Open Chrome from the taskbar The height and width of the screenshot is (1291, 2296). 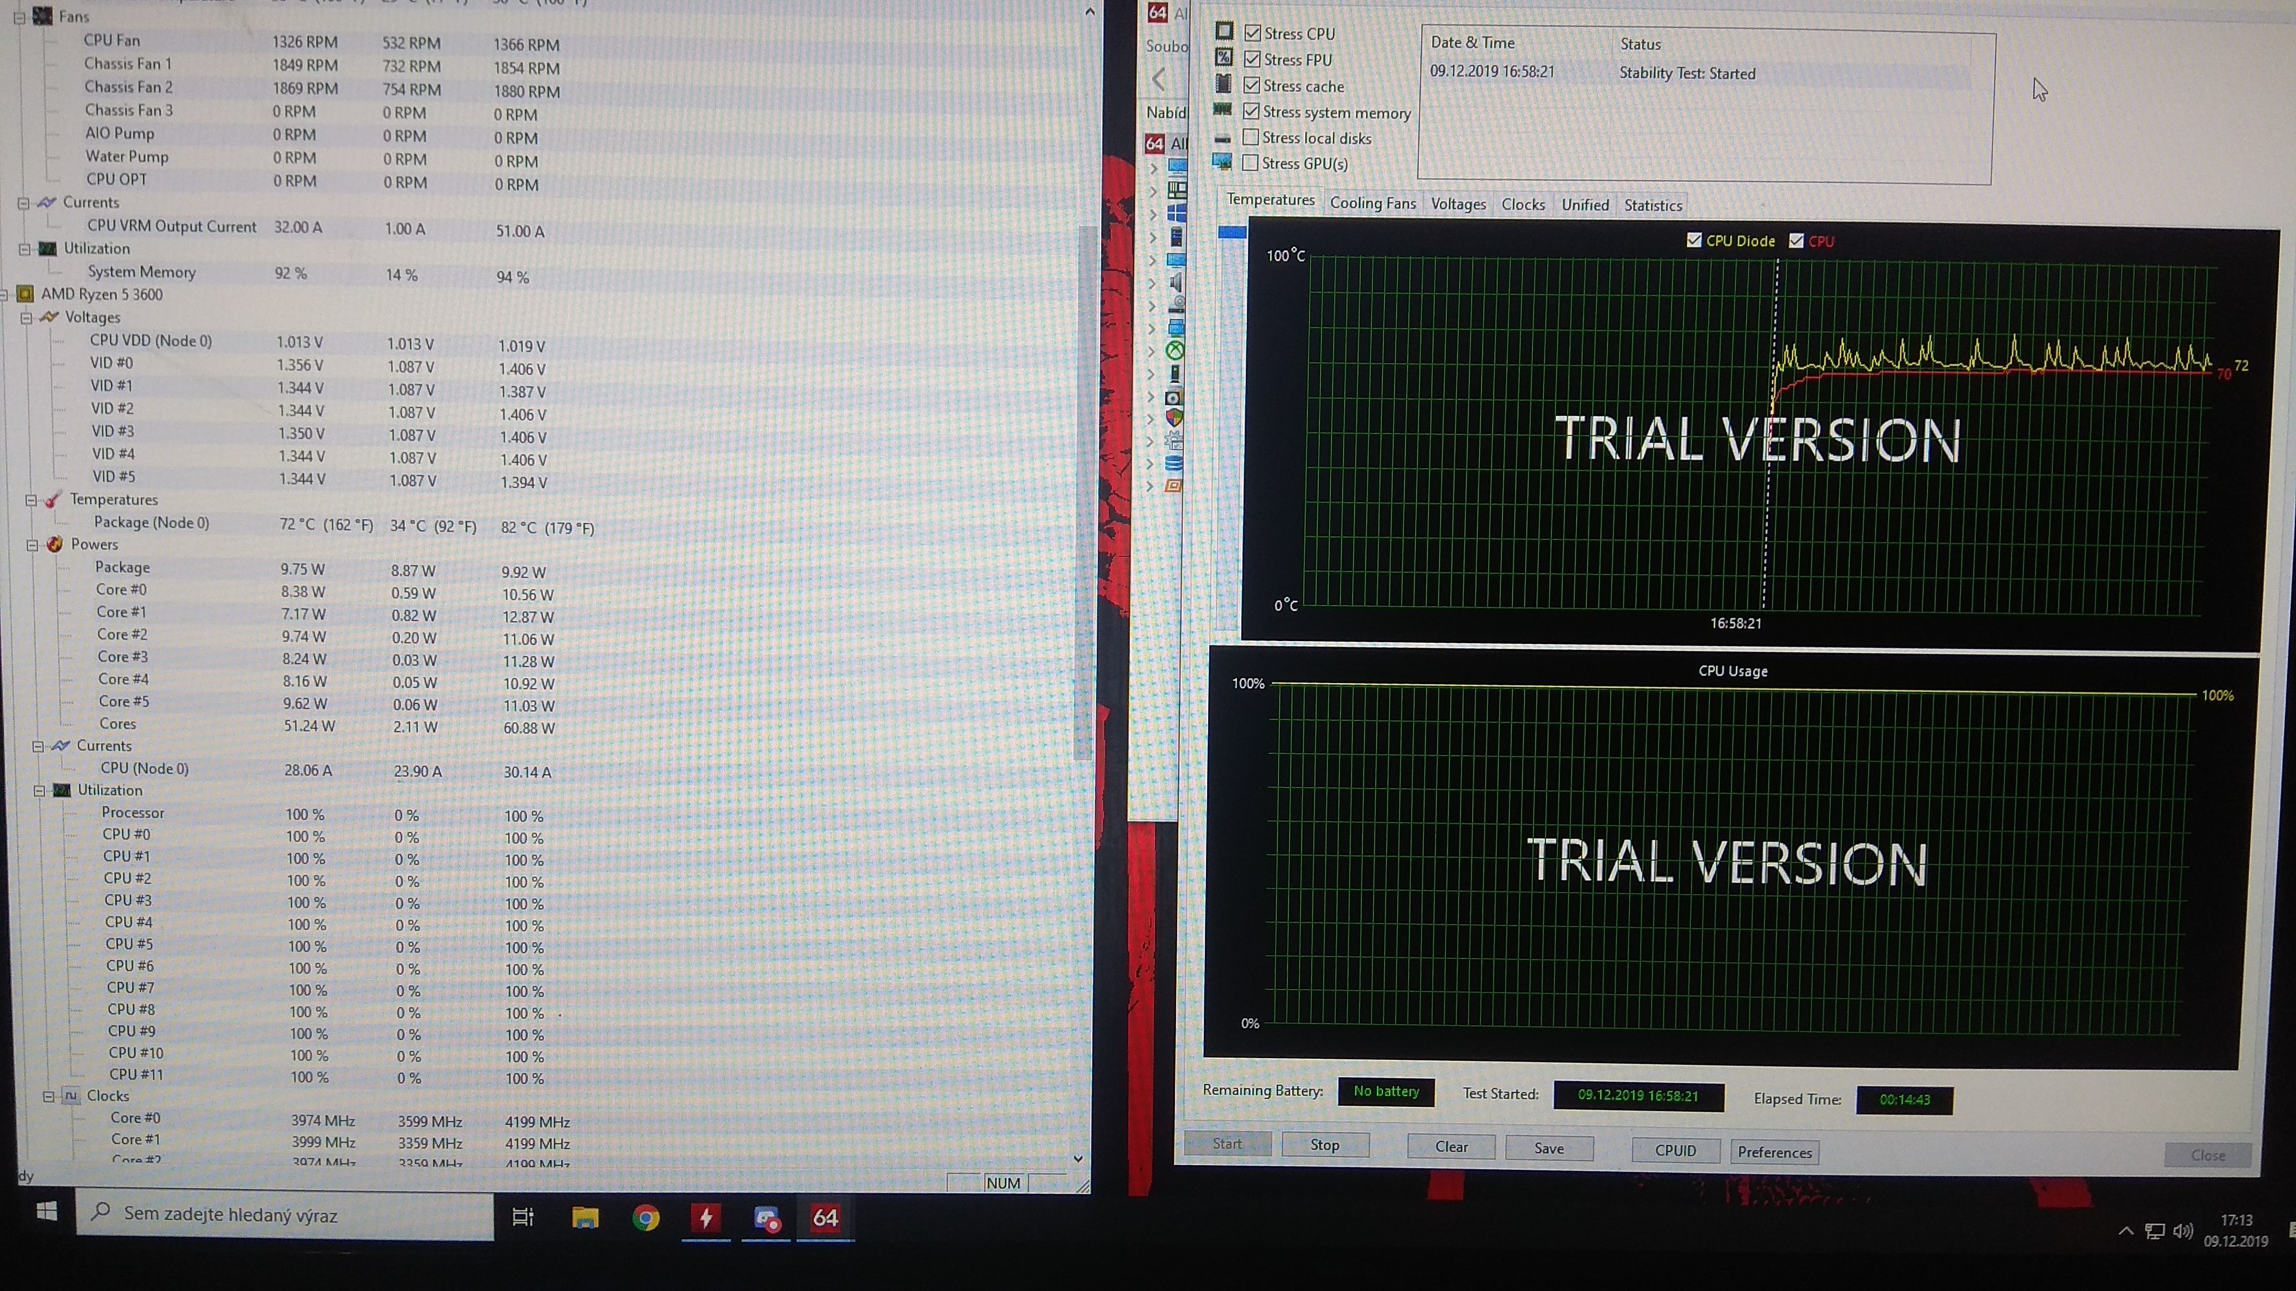tap(645, 1217)
